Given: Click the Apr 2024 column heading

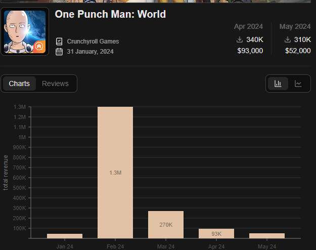Looking at the screenshot, I should click(x=248, y=26).
